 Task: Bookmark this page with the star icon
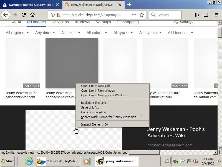click(x=142, y=15)
